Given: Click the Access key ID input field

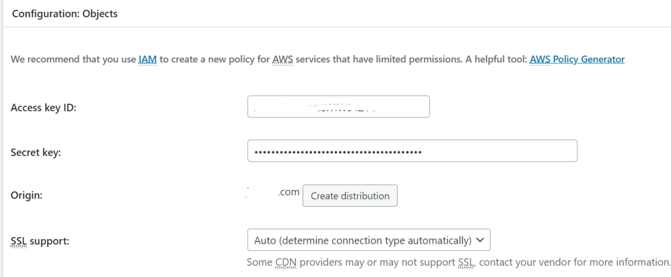Looking at the screenshot, I should [338, 107].
